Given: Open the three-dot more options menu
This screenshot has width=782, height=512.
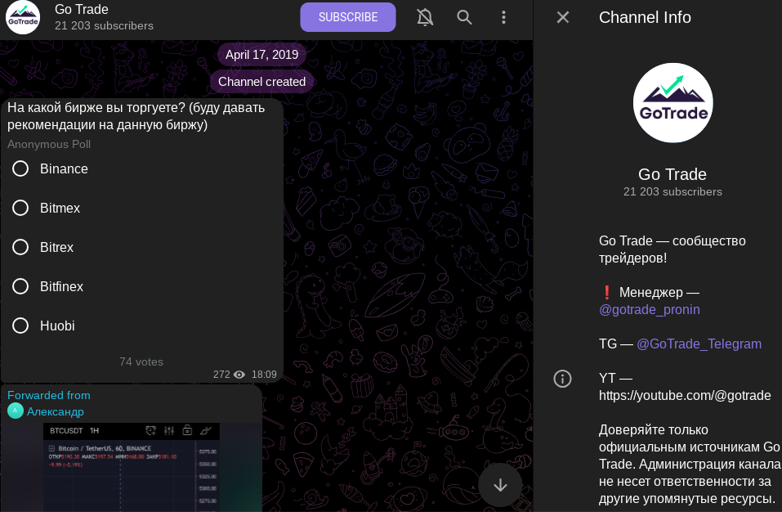Looking at the screenshot, I should click(504, 17).
